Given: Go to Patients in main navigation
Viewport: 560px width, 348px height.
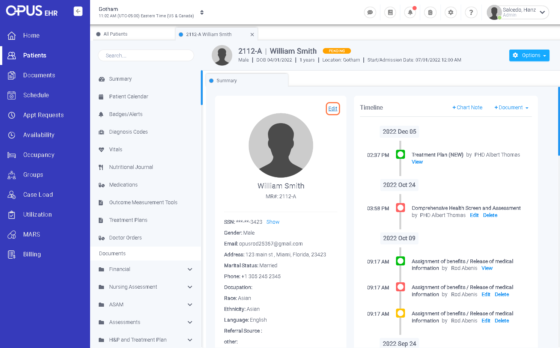Looking at the screenshot, I should [x=35, y=55].
